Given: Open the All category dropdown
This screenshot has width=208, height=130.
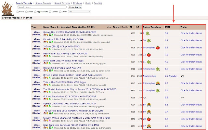Looking at the screenshot, I should tap(79, 12).
